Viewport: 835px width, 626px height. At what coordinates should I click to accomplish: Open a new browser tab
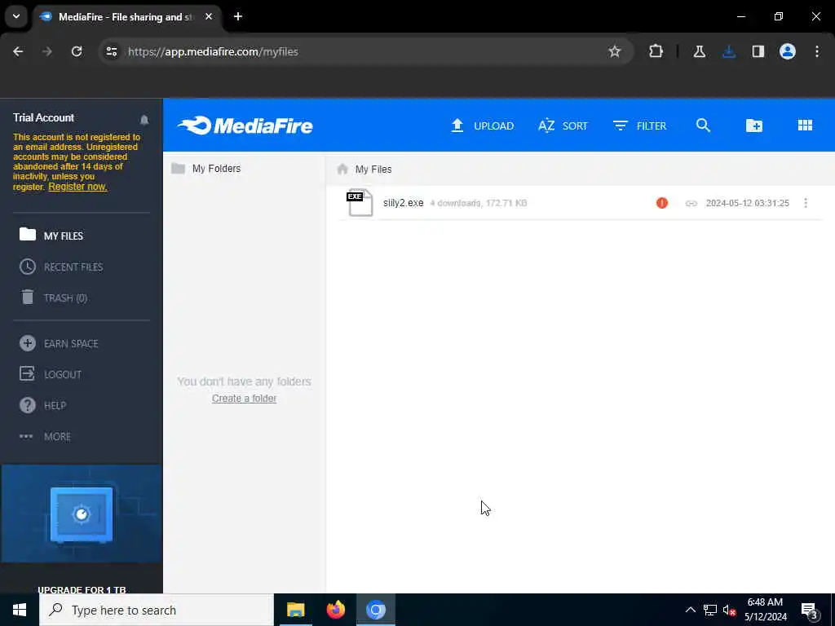click(238, 16)
